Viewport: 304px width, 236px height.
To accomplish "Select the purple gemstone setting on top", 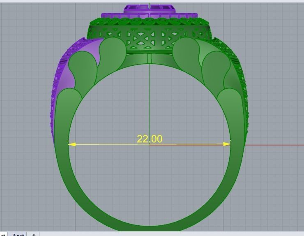I will tap(149, 12).
